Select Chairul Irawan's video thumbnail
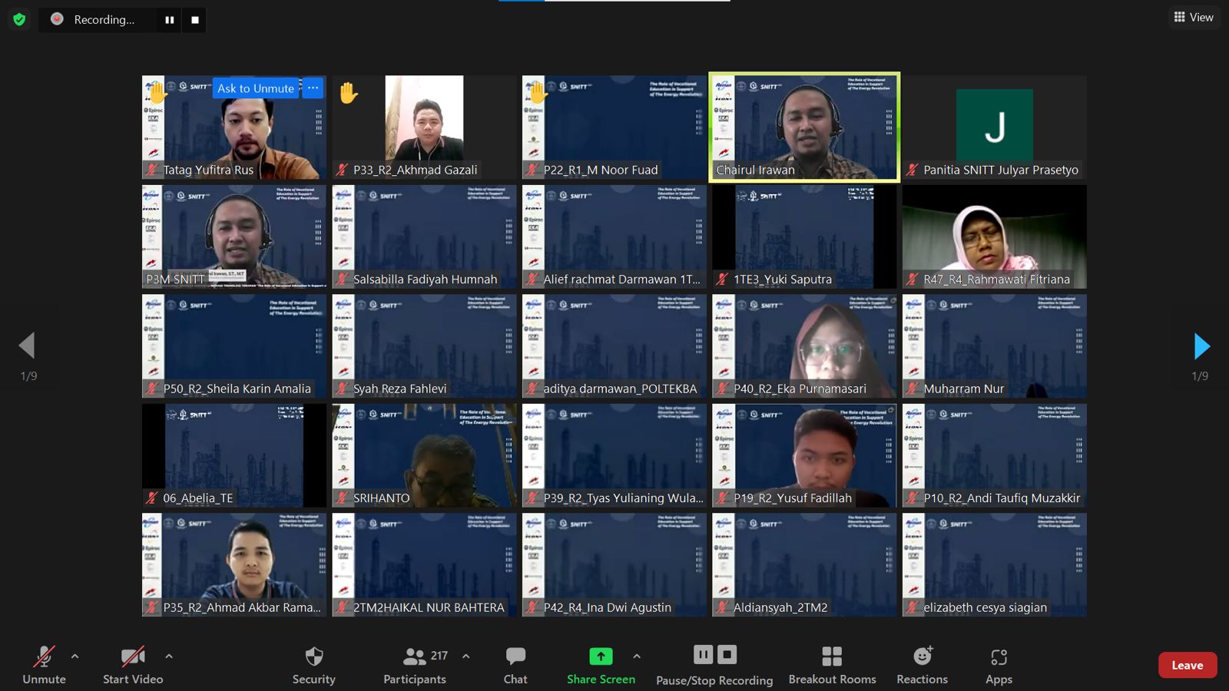The image size is (1229, 691). pyautogui.click(x=804, y=127)
